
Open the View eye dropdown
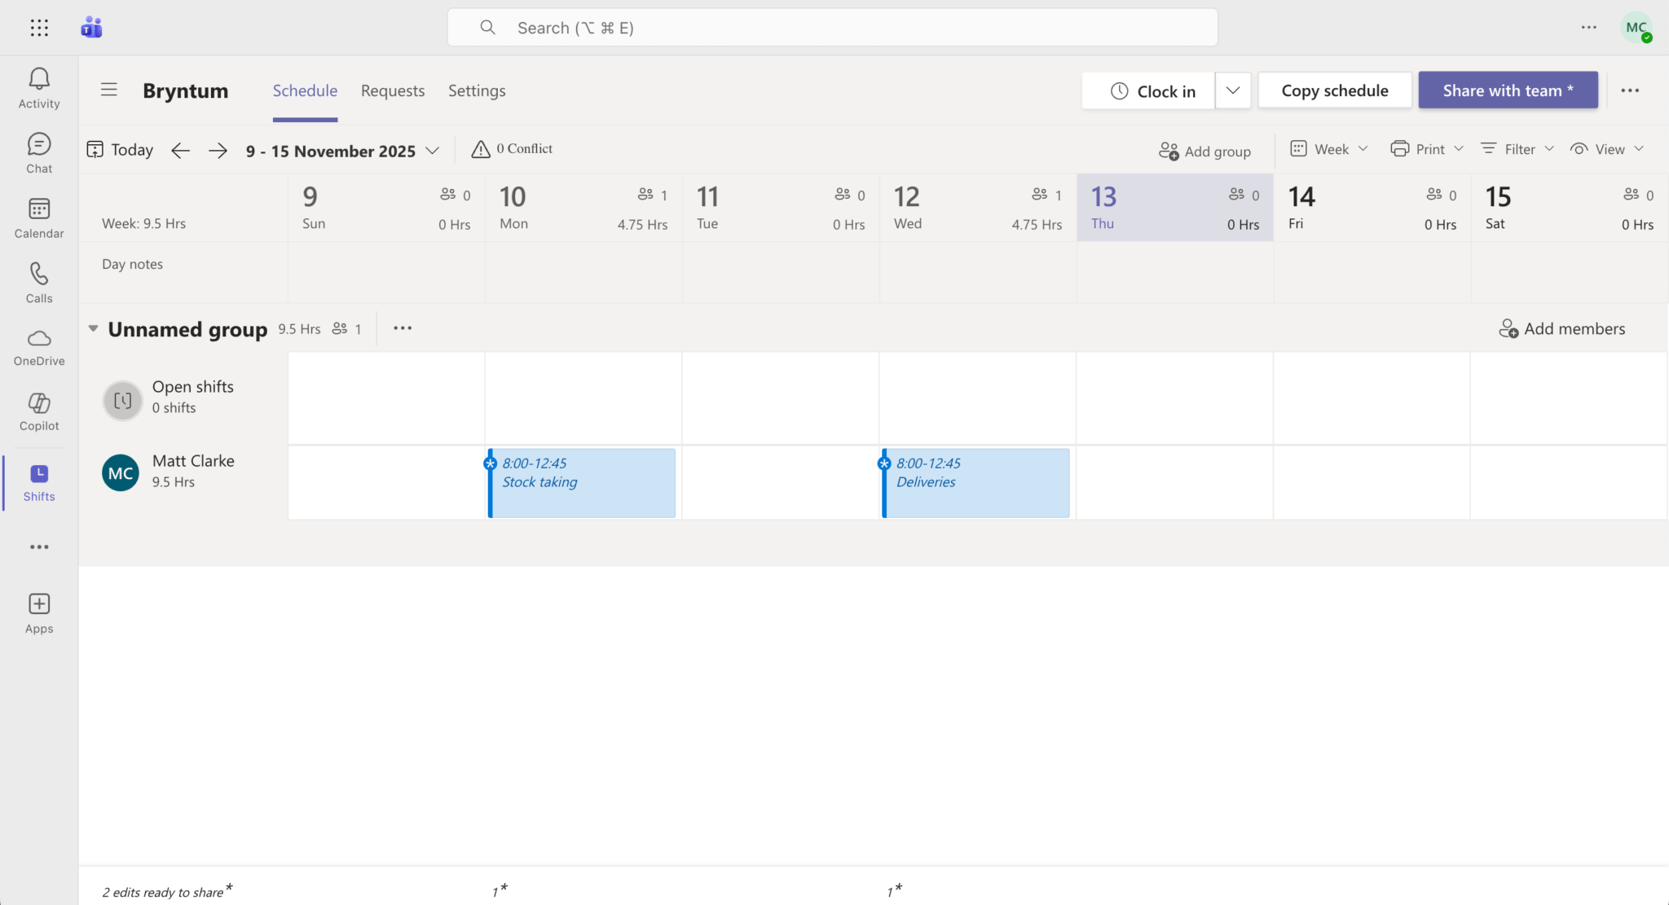pyautogui.click(x=1608, y=149)
